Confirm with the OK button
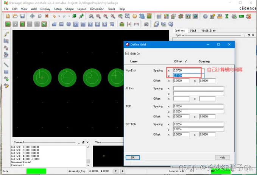257x175 pixels. (x=132, y=158)
